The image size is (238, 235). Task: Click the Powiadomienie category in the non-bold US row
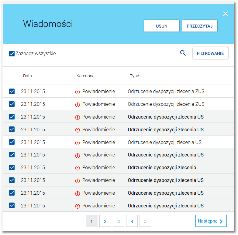click(x=98, y=142)
